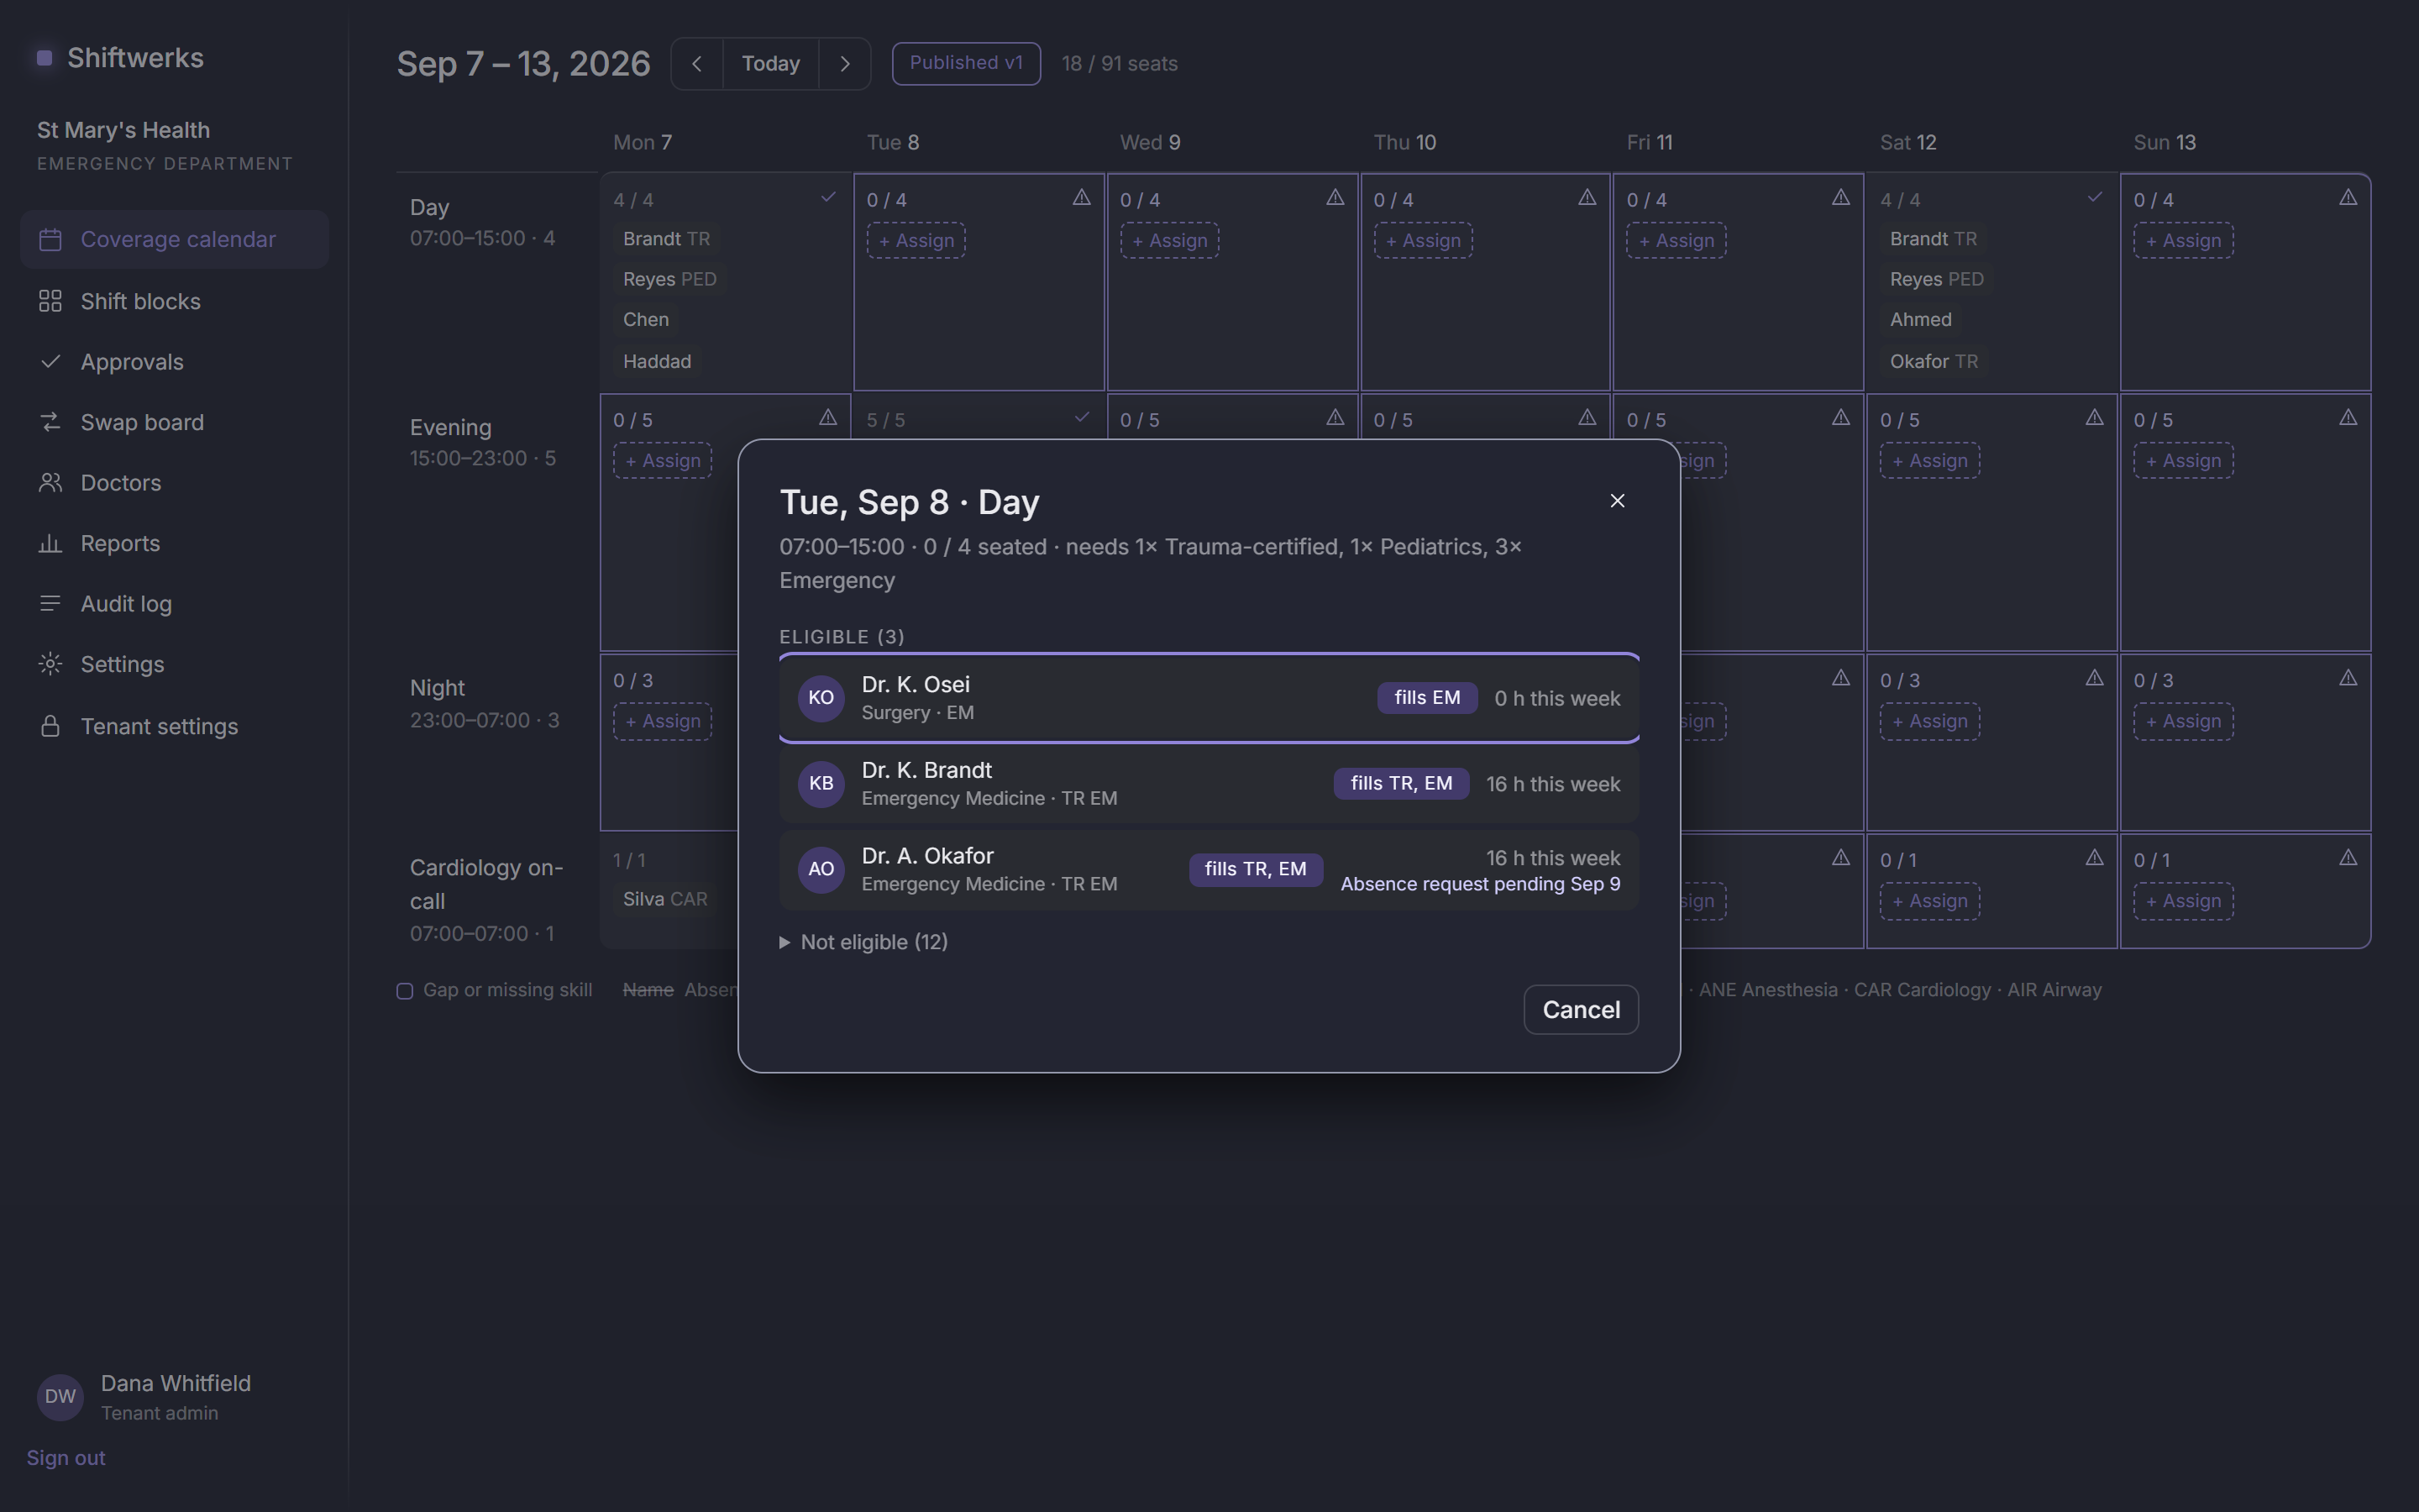The height and width of the screenshot is (1512, 2419).
Task: Assign a doctor to Mon 7 Evening shift
Action: tap(663, 461)
